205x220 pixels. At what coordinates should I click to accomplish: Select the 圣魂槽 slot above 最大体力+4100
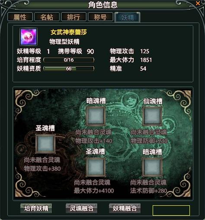click(96, 167)
